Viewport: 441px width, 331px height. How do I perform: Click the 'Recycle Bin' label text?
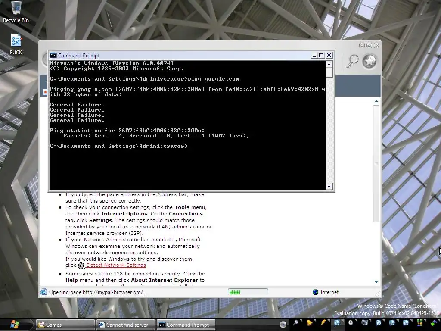[16, 20]
